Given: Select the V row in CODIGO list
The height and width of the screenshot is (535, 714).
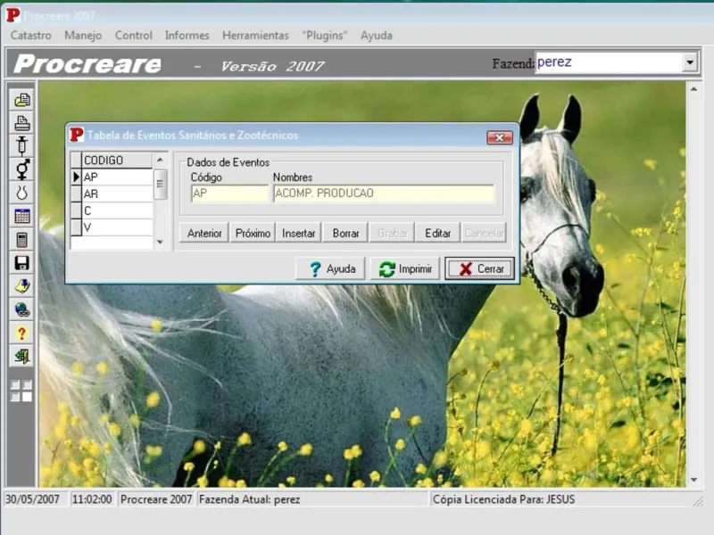Looking at the screenshot, I should click(x=117, y=227).
